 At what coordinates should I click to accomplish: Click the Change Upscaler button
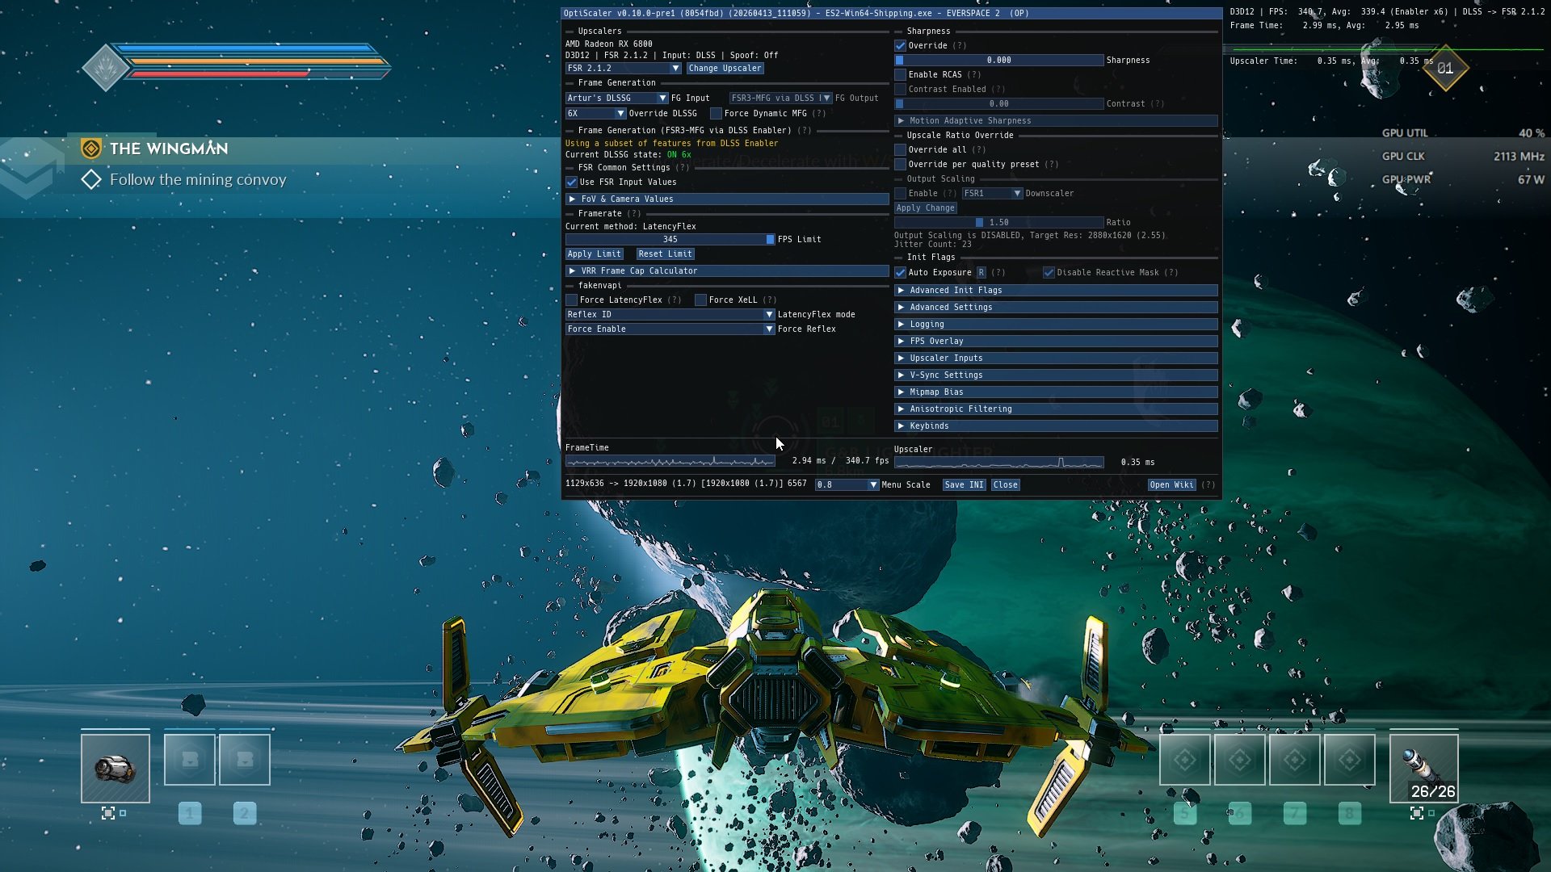[x=725, y=69]
